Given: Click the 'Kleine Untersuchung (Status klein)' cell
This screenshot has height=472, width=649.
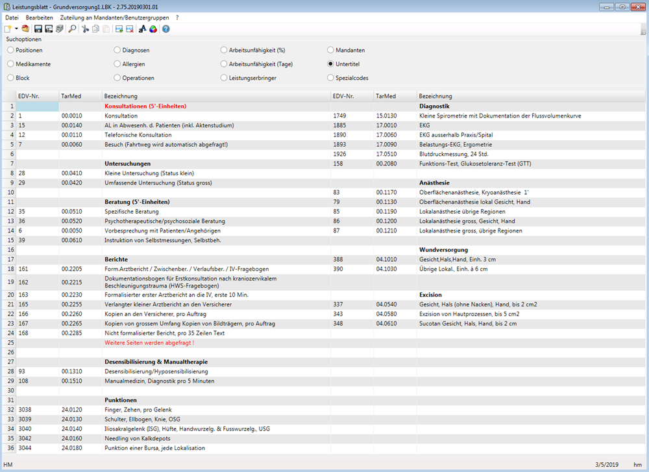Looking at the screenshot, I should pyautogui.click(x=216, y=173).
